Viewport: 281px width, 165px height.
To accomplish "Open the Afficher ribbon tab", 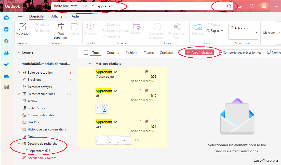I will tap(58, 16).
